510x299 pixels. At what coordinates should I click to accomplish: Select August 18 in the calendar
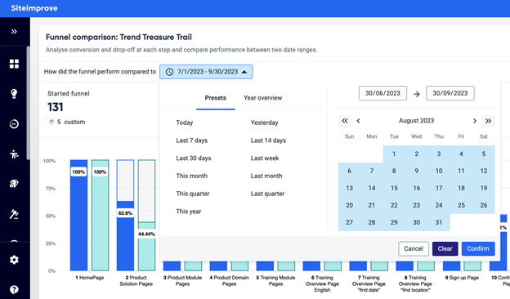[x=461, y=188]
